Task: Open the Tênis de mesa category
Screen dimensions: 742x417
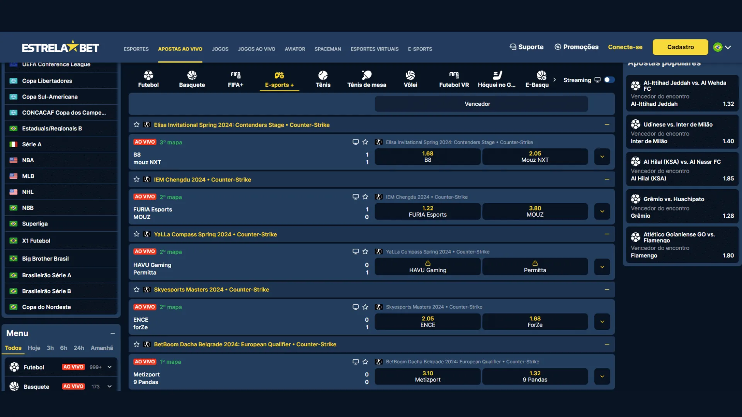Action: [x=367, y=79]
